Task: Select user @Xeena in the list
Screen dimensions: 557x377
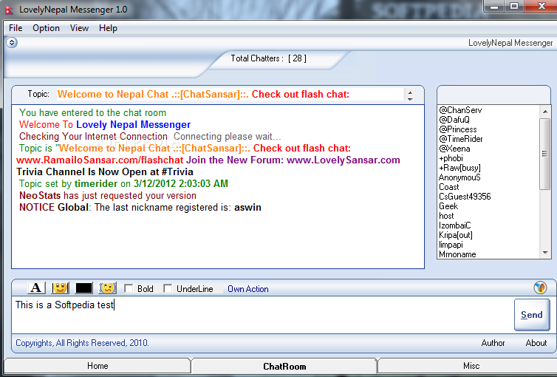Action: (x=455, y=149)
